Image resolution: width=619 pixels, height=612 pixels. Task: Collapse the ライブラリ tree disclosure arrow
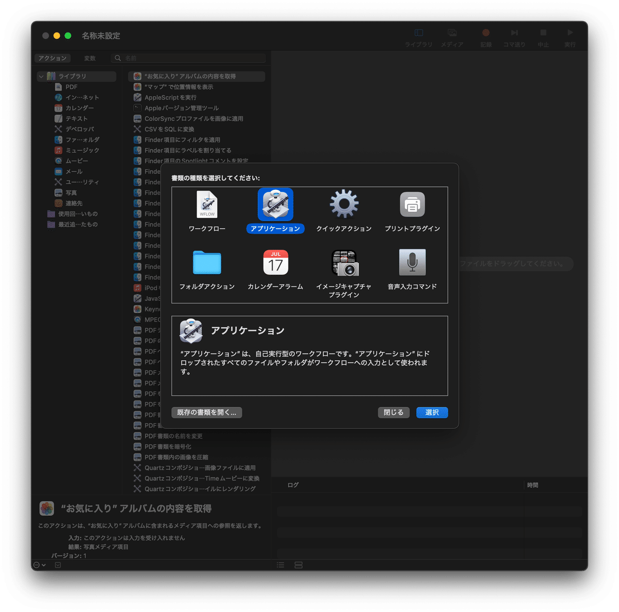coord(41,76)
